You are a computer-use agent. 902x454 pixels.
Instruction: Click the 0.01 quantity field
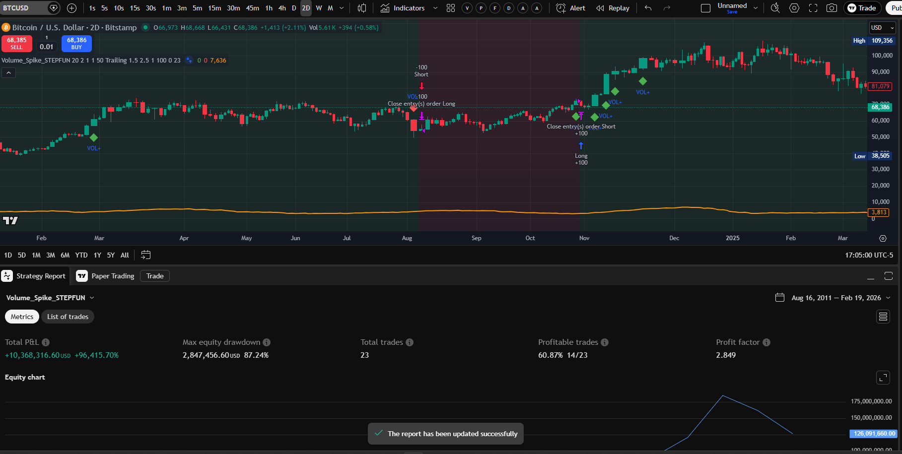(x=46, y=47)
